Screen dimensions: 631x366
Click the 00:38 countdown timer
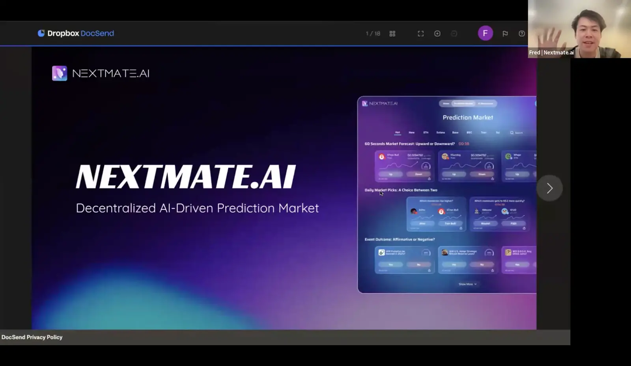coord(464,144)
